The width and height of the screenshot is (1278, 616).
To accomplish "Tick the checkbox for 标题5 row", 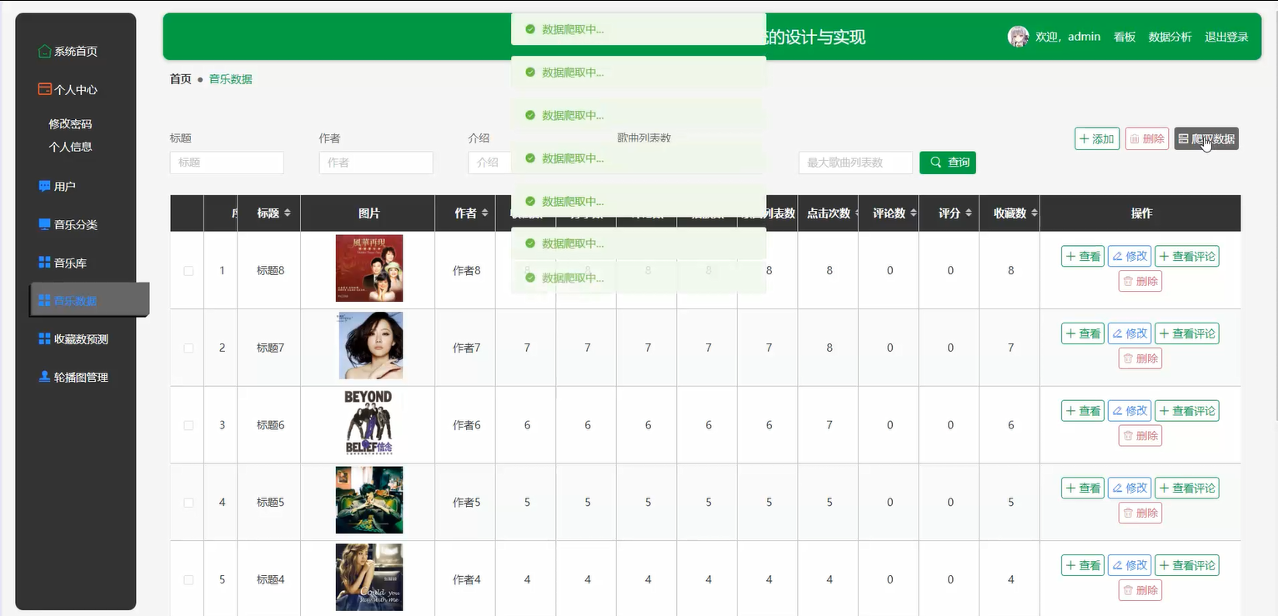I will (x=188, y=503).
